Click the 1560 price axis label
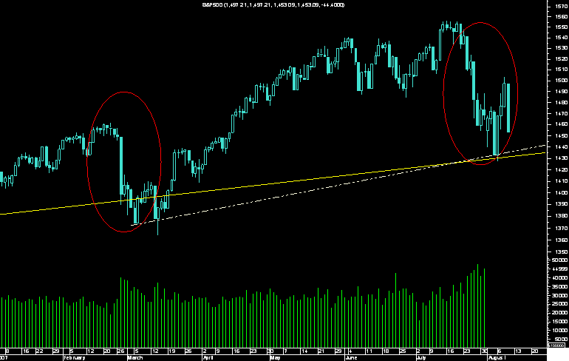 click(562, 17)
